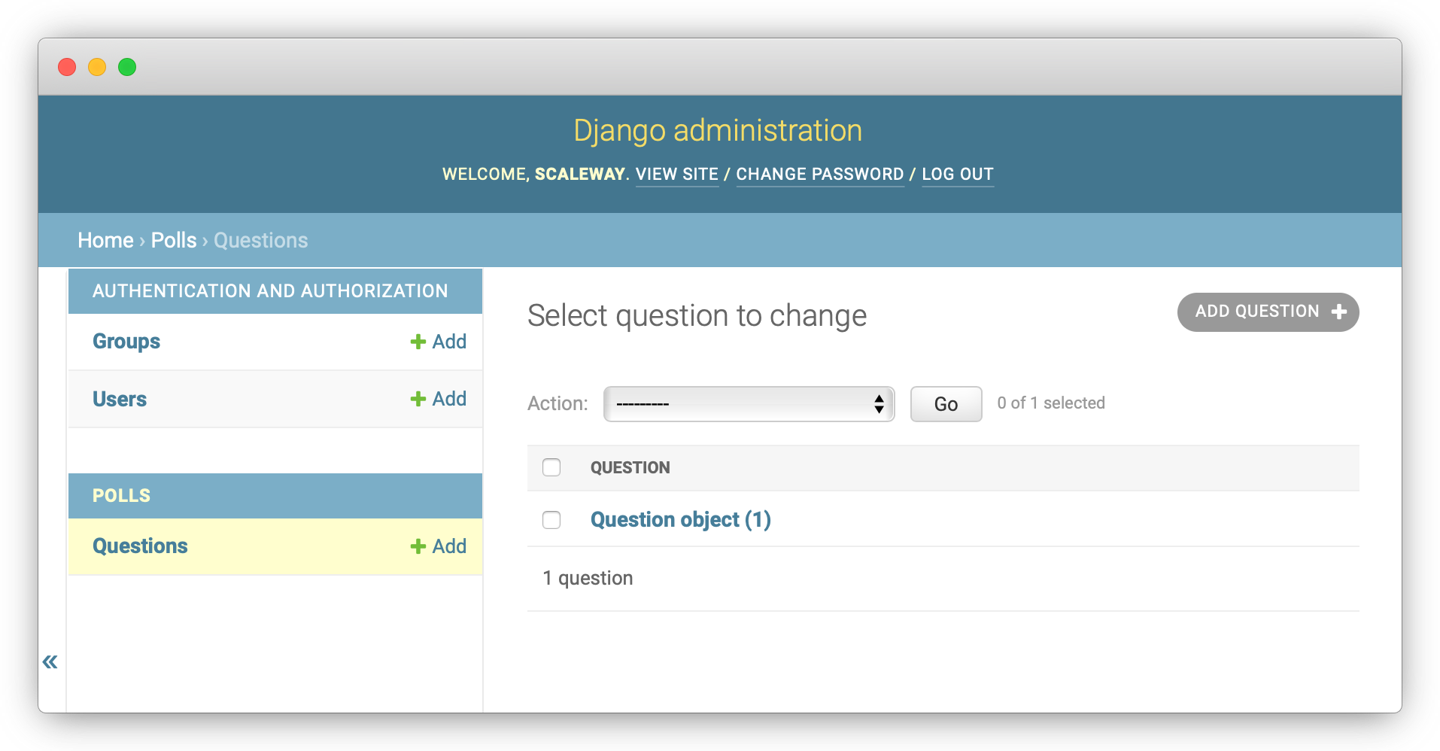Click the green plus icon beside Questions
Screen dimensions: 1440x751
(418, 546)
